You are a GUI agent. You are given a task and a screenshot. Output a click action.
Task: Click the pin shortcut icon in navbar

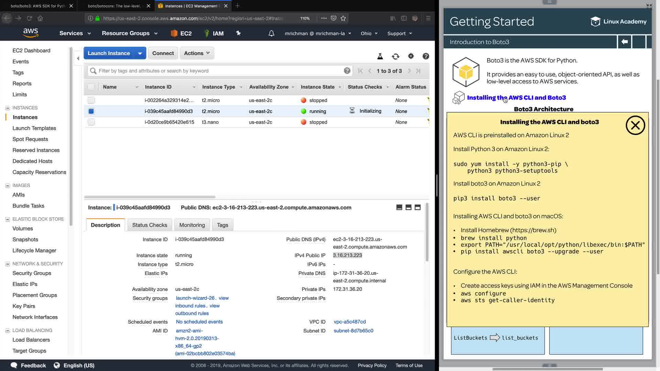[x=239, y=33]
